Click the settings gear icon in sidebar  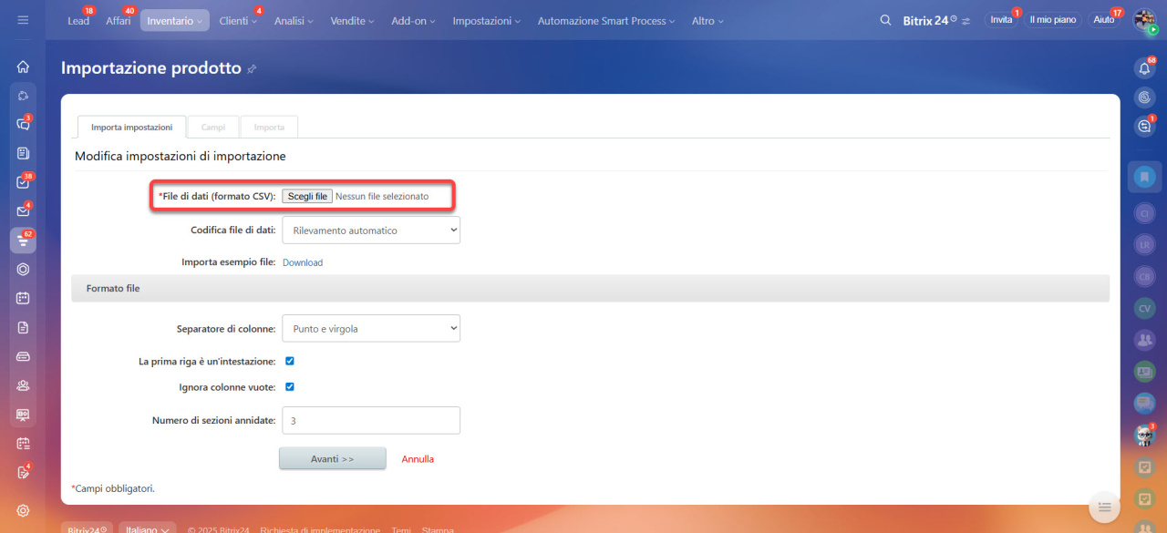(x=23, y=510)
